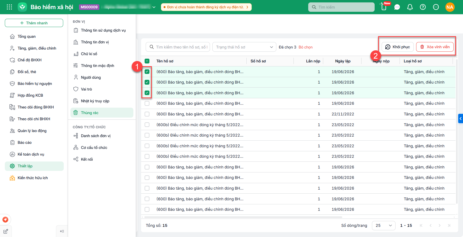The height and width of the screenshot is (237, 463).
Task: Open the chat messages icon
Action: click(397, 7)
